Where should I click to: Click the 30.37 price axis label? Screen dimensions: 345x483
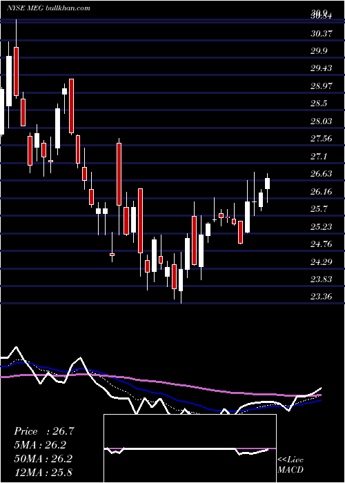coord(322,33)
